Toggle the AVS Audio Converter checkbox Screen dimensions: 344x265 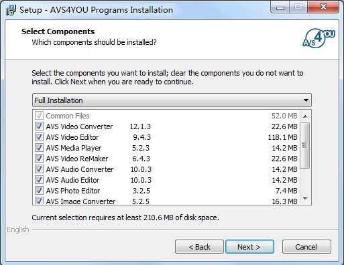(x=39, y=169)
